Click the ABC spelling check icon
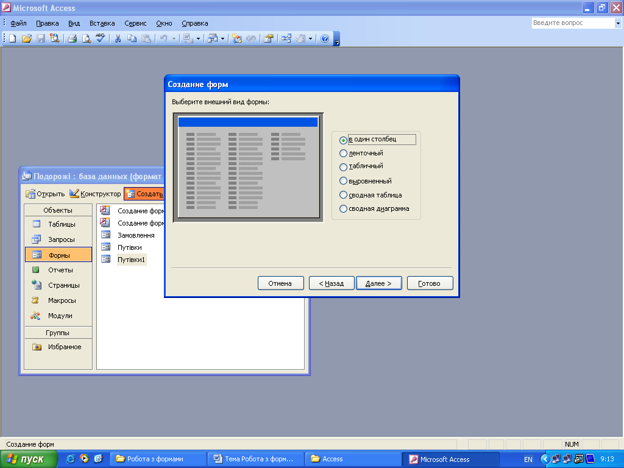This screenshot has width=624, height=468. click(x=101, y=38)
